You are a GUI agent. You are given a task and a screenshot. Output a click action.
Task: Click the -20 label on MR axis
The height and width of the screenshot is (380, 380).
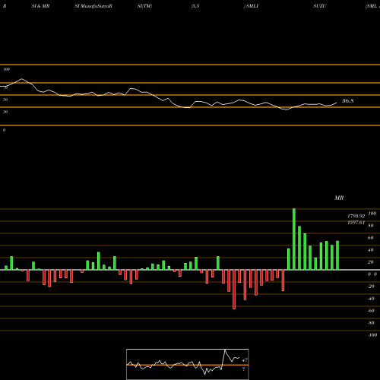pos(371,286)
